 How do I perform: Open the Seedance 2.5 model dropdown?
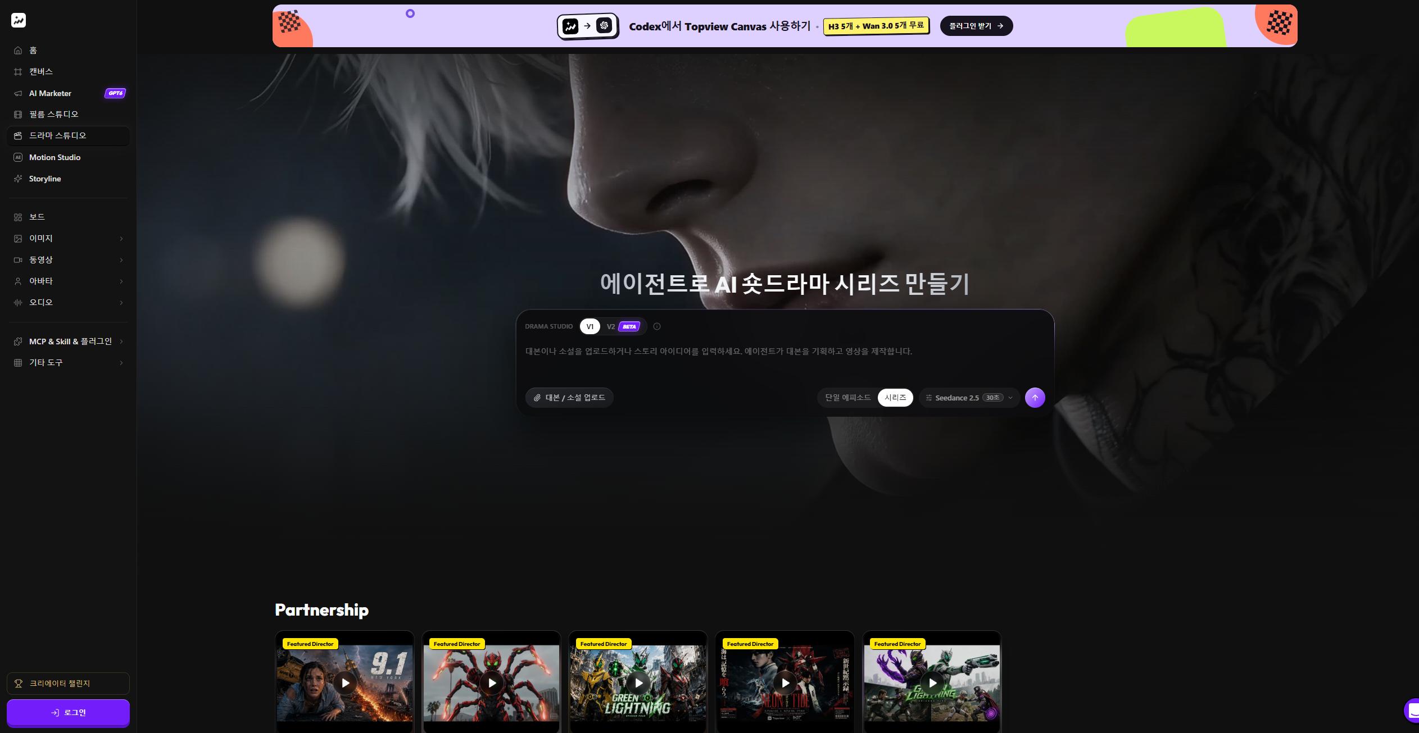tap(969, 398)
